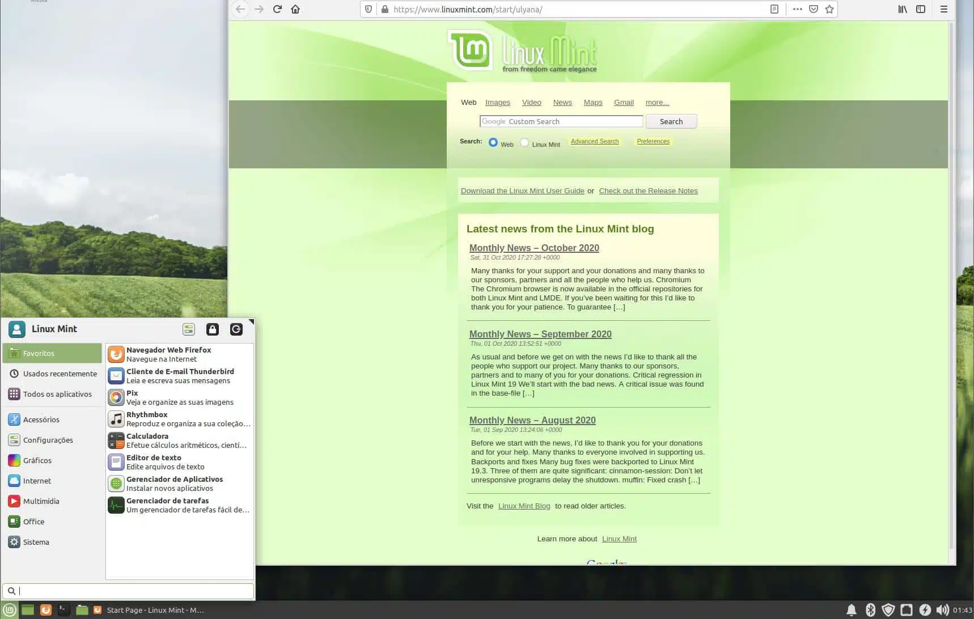Image resolution: width=974 pixels, height=619 pixels.
Task: Open Office category
Action: (x=52, y=522)
